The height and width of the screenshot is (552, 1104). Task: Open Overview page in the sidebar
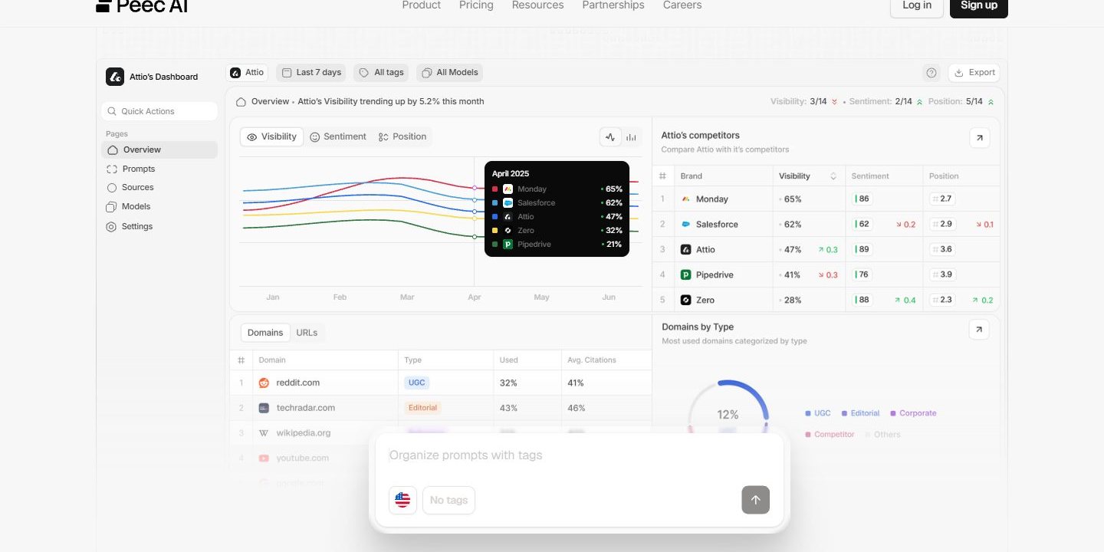tap(159, 149)
